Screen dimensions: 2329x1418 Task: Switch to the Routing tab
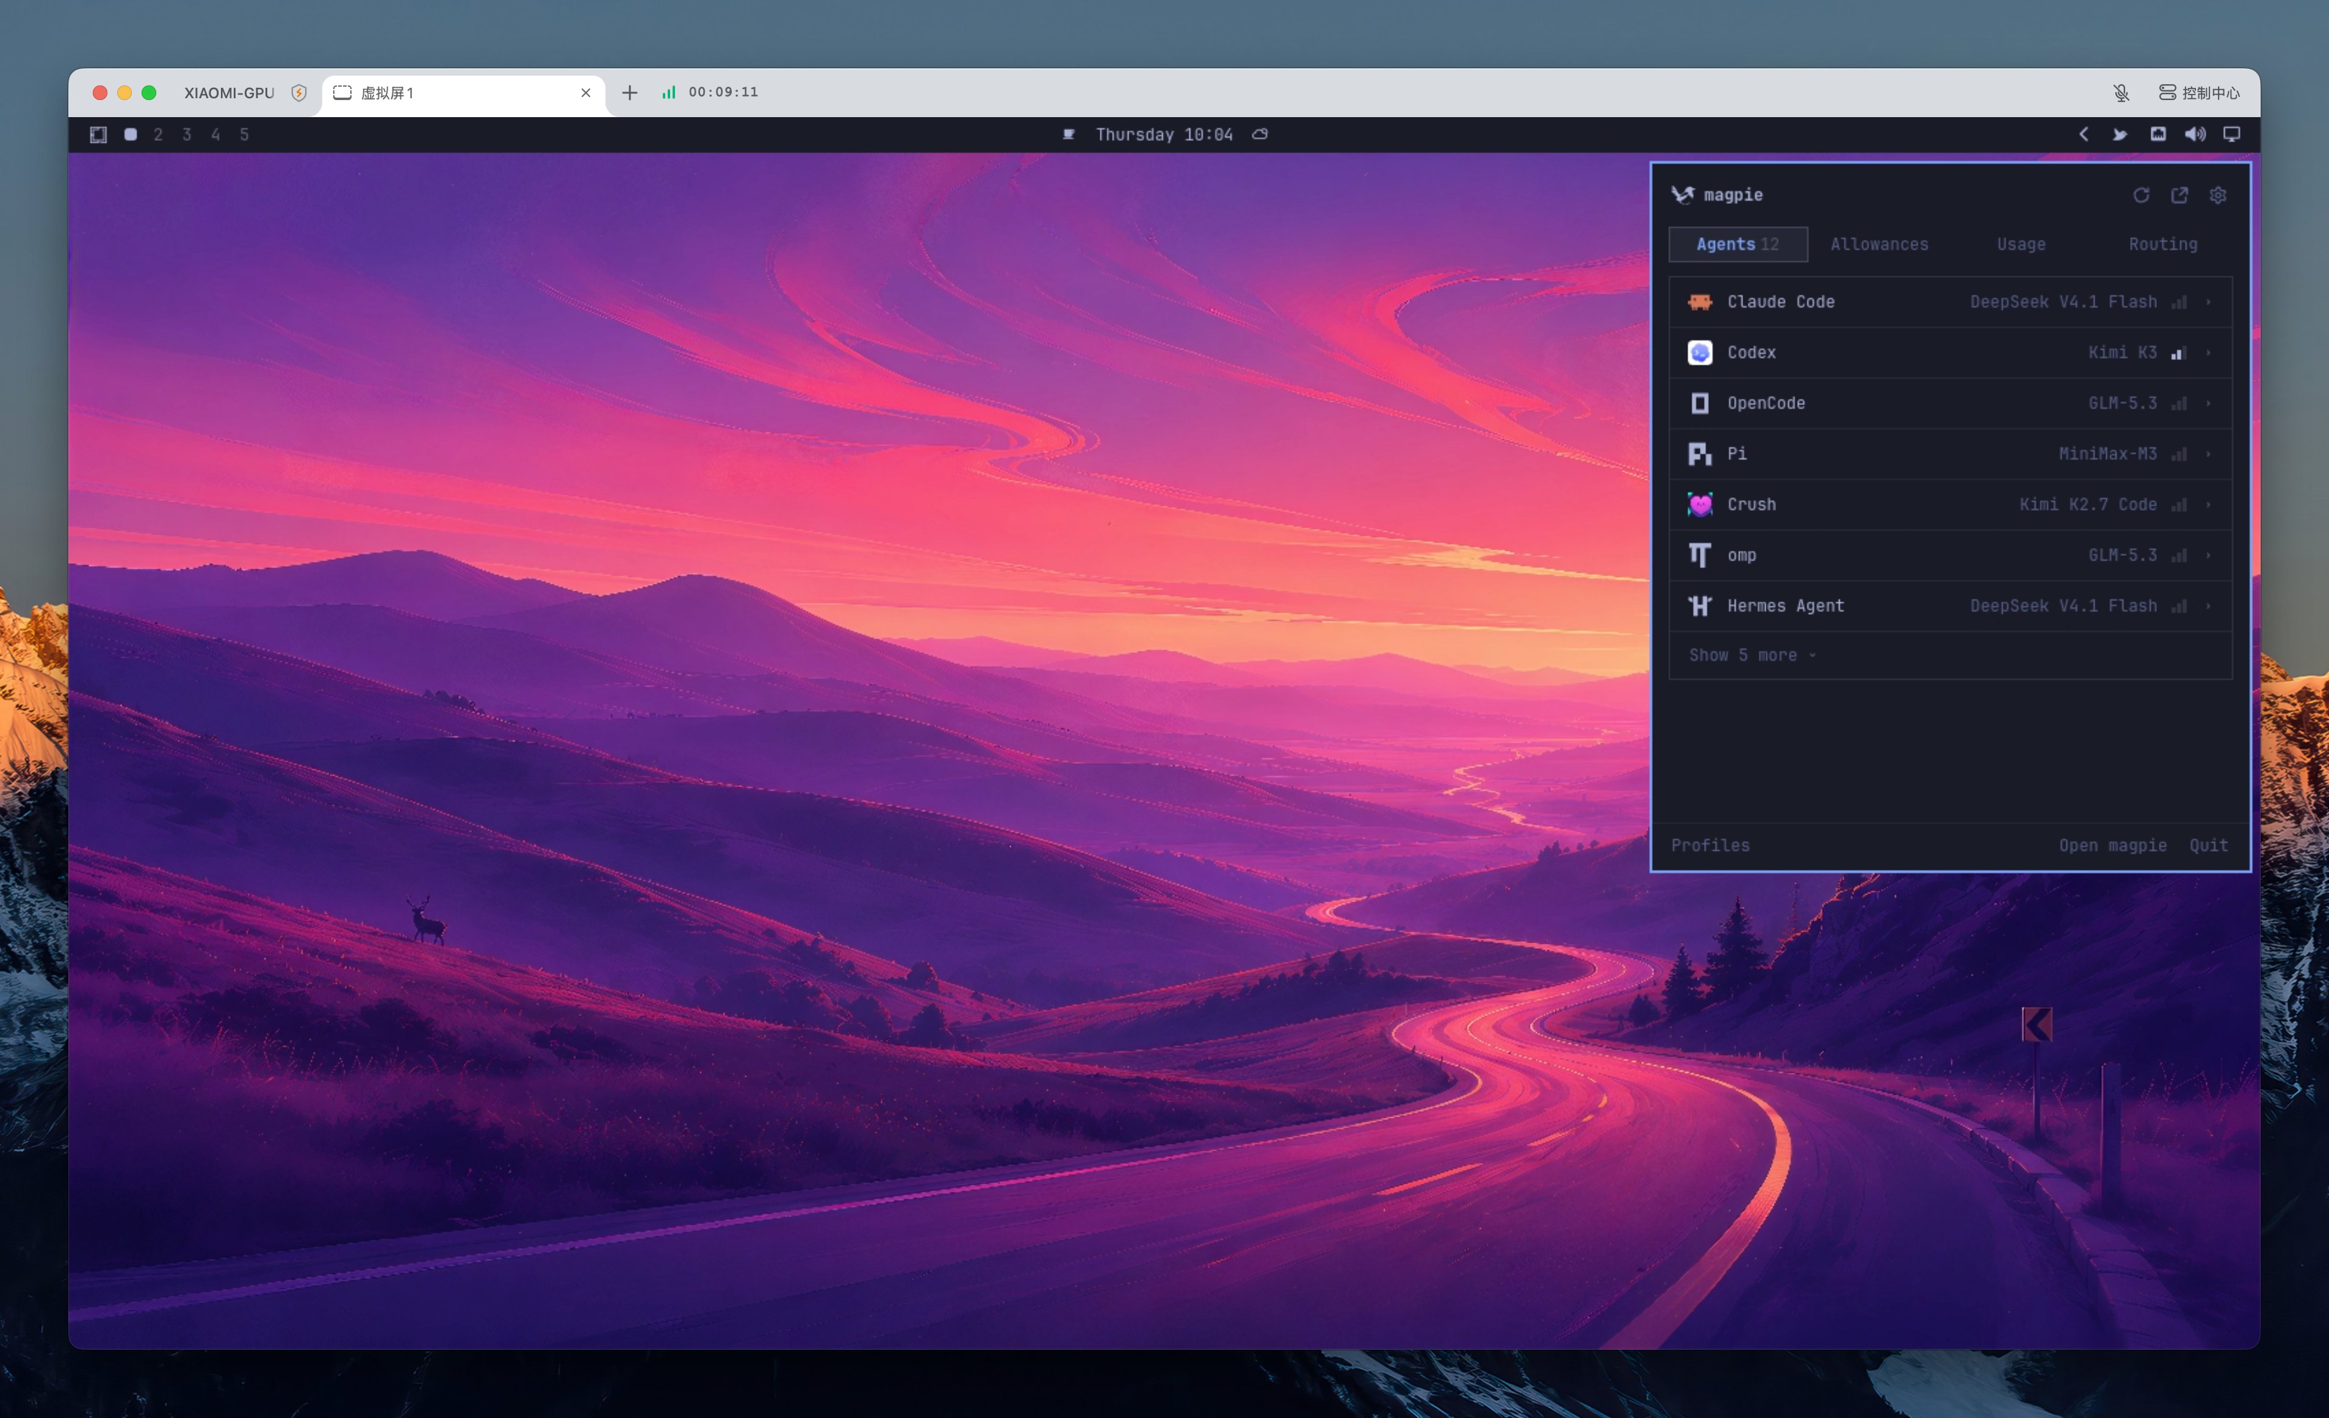point(2162,243)
